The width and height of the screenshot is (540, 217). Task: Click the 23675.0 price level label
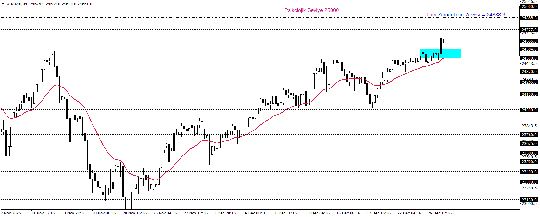click(x=529, y=143)
